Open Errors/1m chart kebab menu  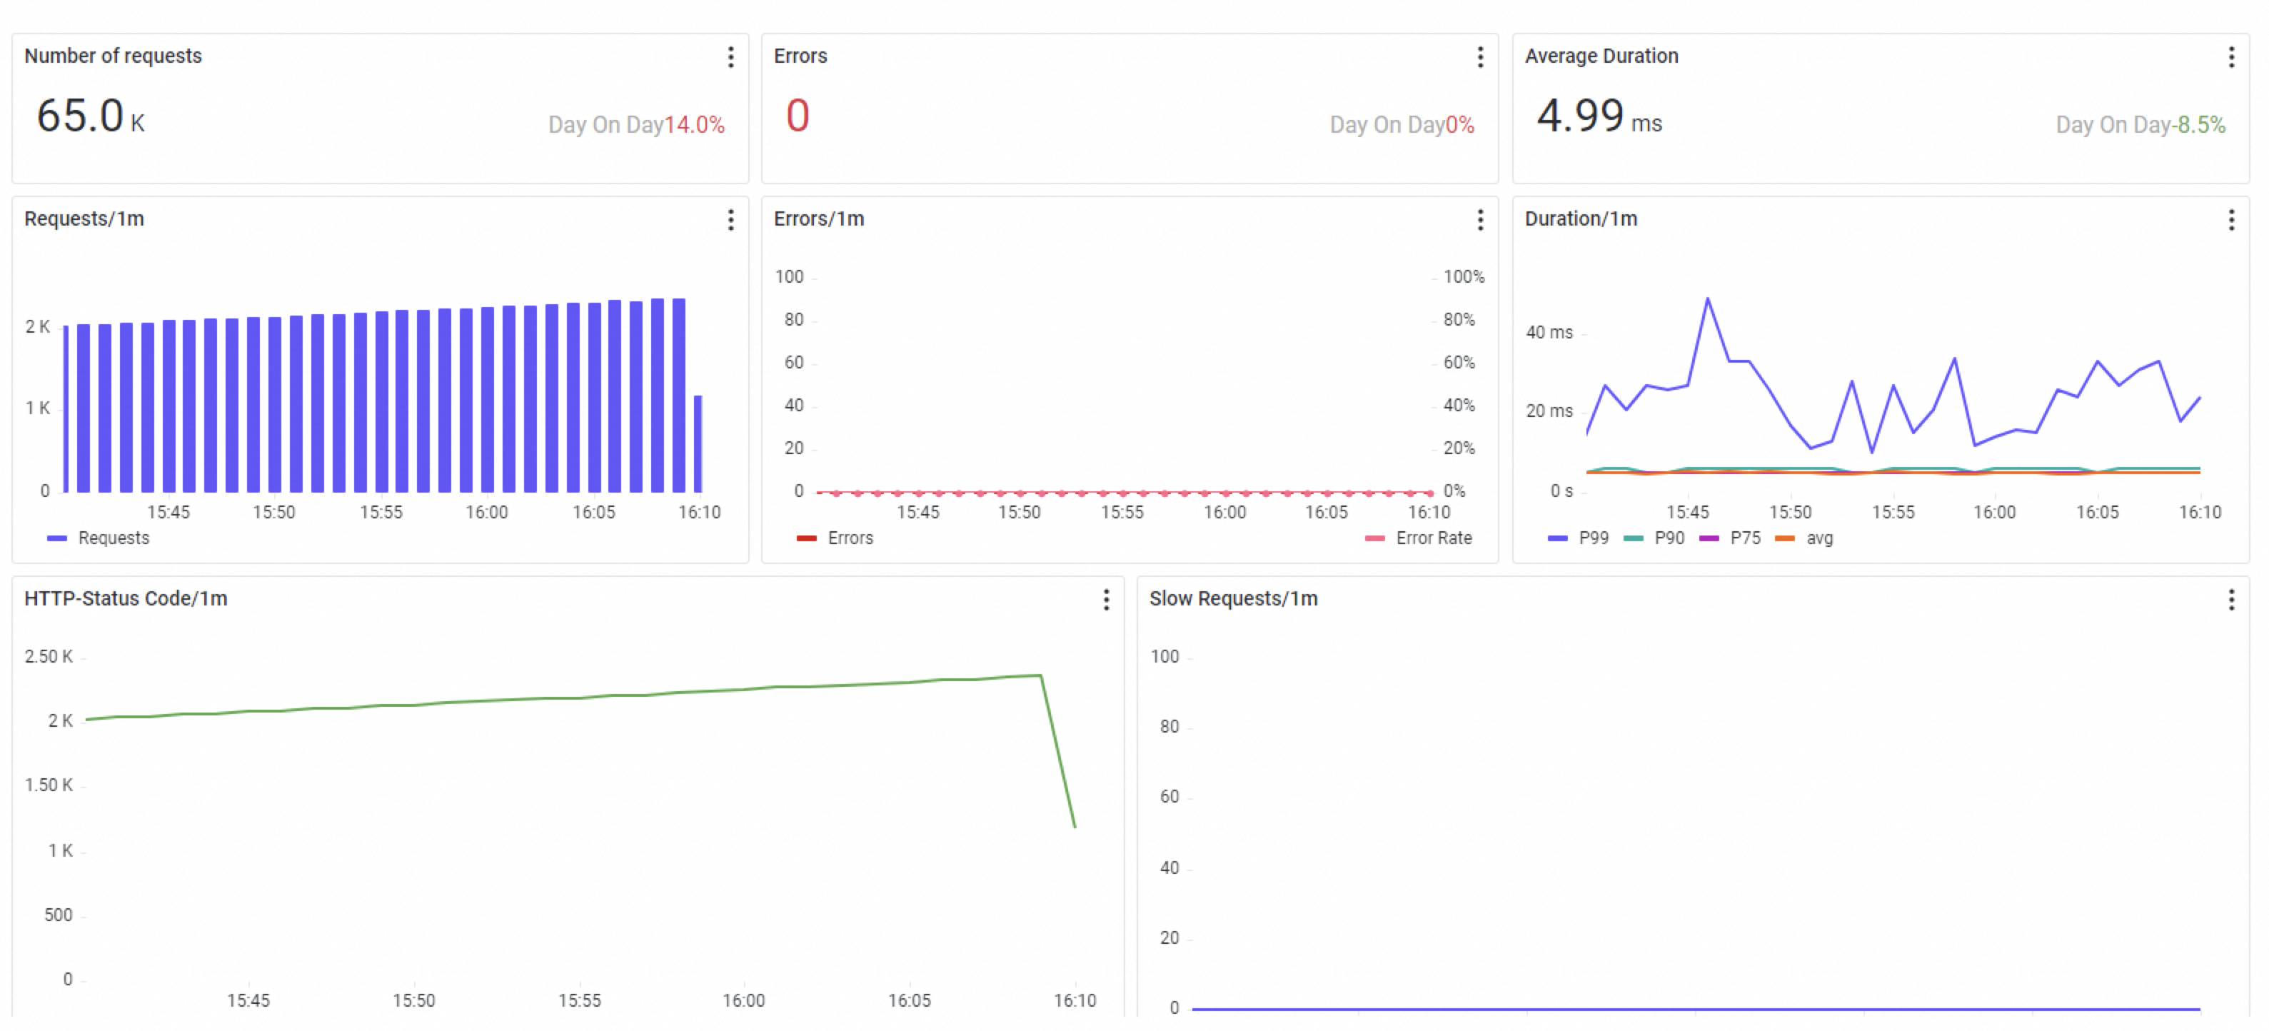(x=1480, y=219)
